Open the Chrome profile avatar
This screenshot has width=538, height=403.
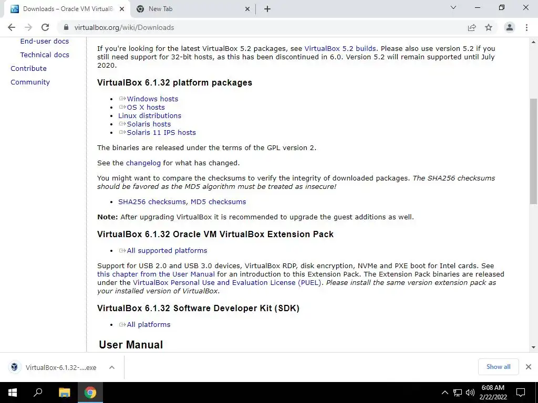pos(510,27)
